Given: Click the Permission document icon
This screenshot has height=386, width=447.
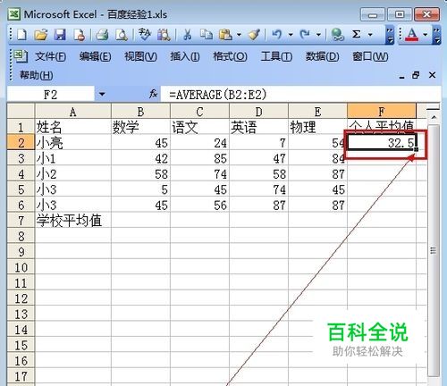Looking at the screenshot, I should pos(80,35).
